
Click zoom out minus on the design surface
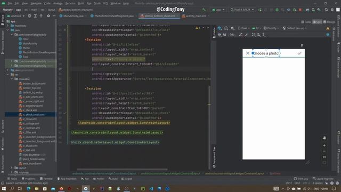pyautogui.click(x=324, y=151)
